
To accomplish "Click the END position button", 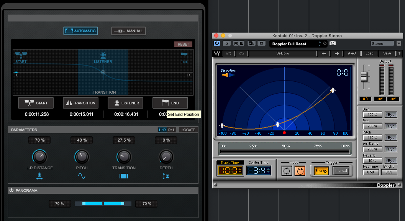I will 170,103.
